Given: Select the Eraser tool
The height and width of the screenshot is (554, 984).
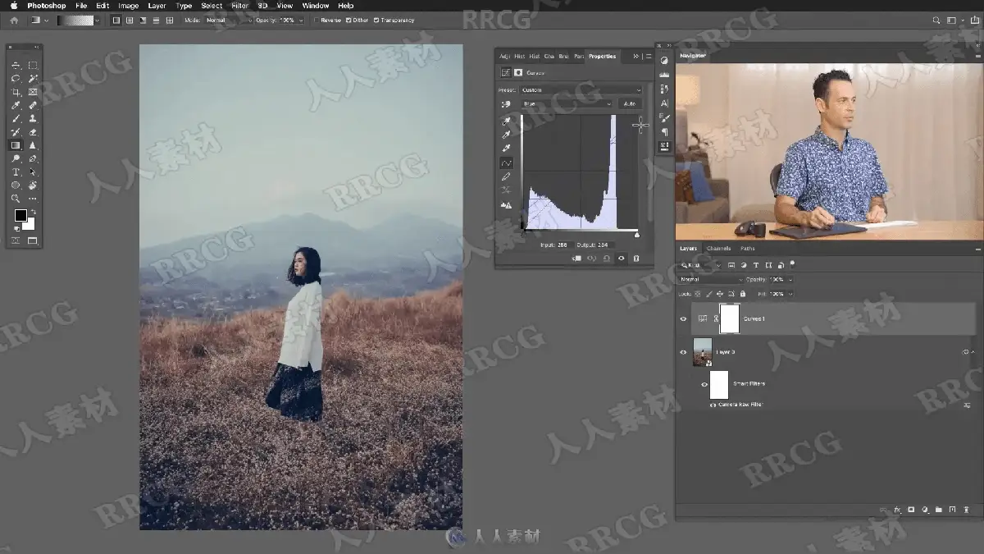Looking at the screenshot, I should [33, 131].
